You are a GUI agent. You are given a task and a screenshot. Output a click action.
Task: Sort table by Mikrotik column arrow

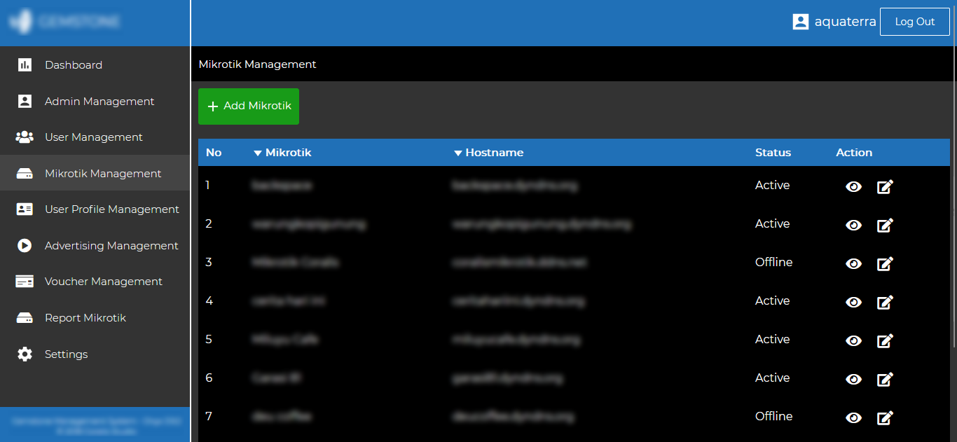[x=257, y=153]
